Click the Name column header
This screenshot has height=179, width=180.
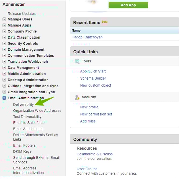[76, 31]
